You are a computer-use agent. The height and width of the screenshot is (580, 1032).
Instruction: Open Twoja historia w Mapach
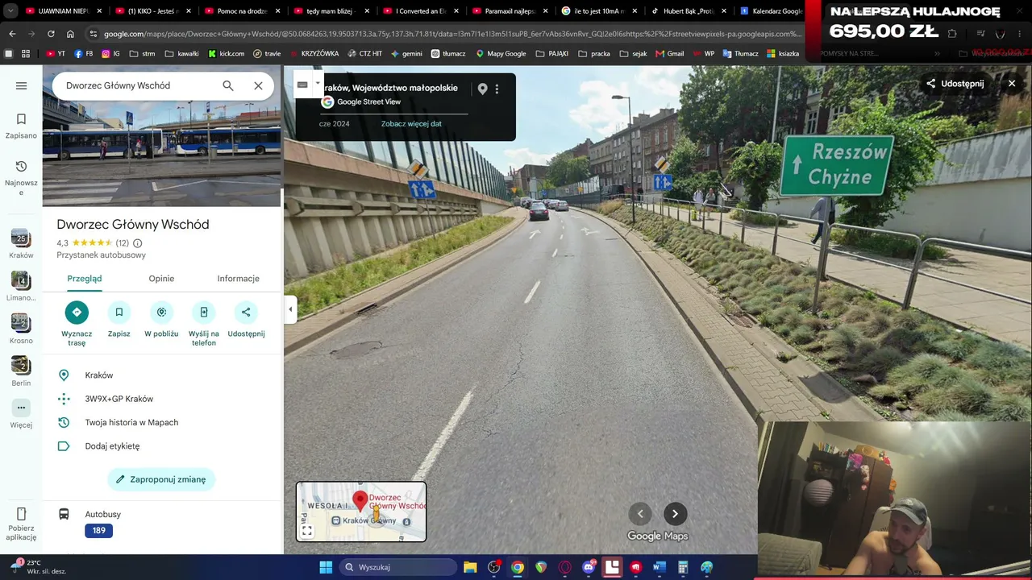coord(161,422)
